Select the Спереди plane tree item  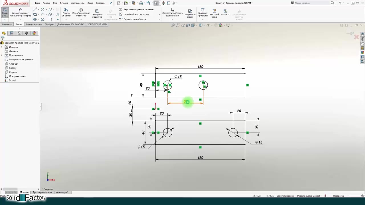pos(11,64)
